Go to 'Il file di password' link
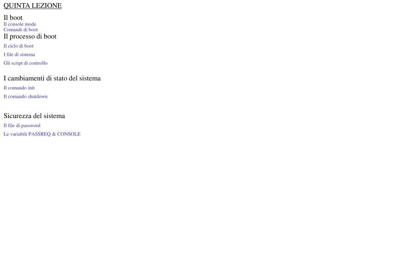Viewport: 397px width, 275px height. [x=22, y=125]
